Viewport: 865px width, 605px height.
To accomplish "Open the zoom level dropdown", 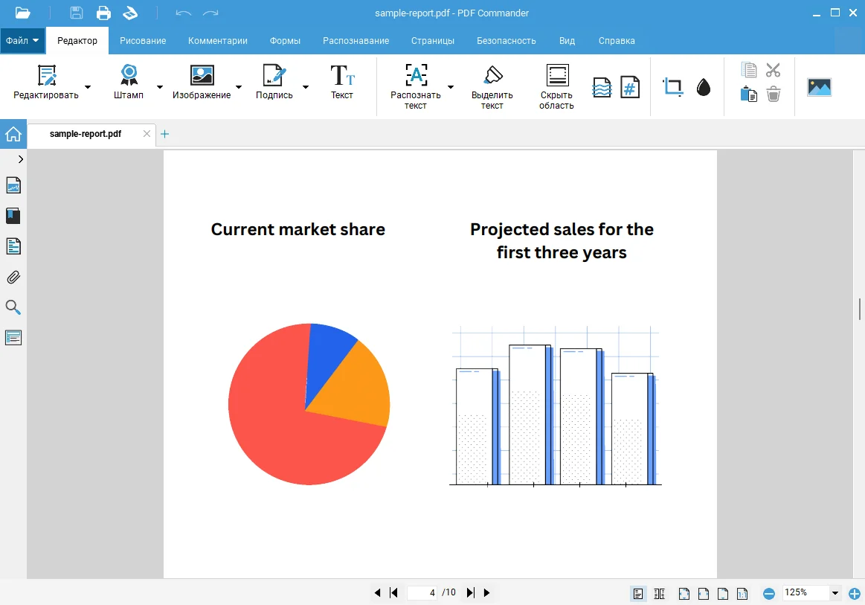I will [835, 593].
